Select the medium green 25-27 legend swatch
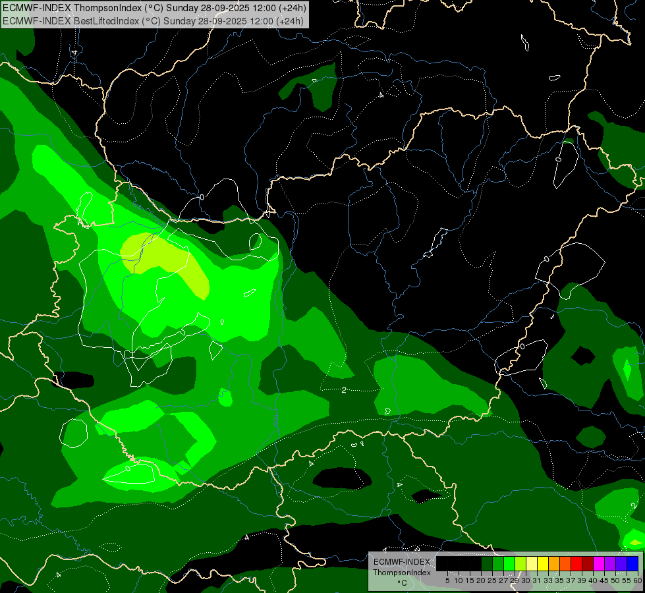Screen dimensions: 645x593 (498, 563)
